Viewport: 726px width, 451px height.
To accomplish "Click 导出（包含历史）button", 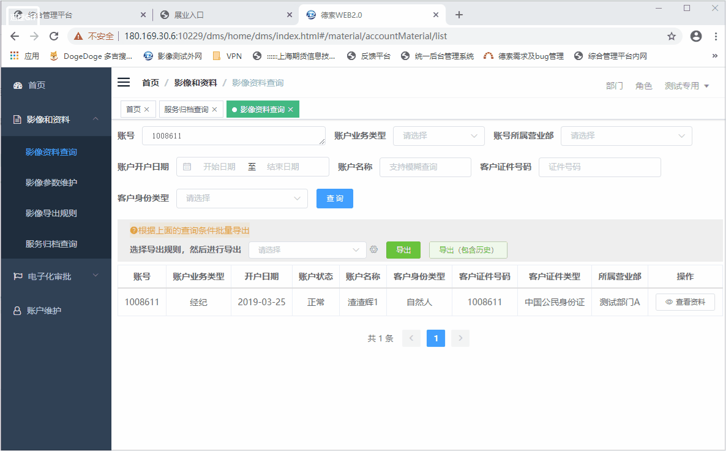I will (468, 250).
